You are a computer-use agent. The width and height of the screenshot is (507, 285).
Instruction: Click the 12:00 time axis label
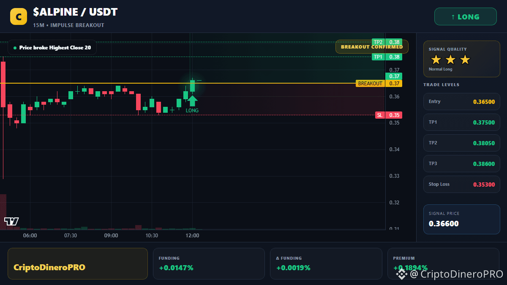coord(192,236)
